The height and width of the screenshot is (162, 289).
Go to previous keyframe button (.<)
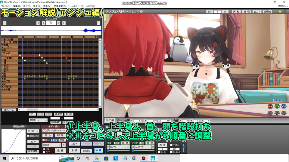38,23
